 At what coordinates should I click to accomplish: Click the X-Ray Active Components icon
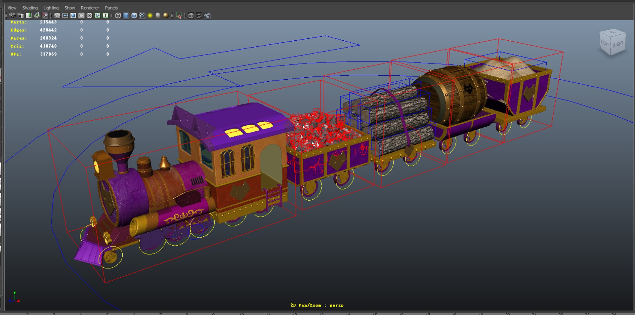199,16
